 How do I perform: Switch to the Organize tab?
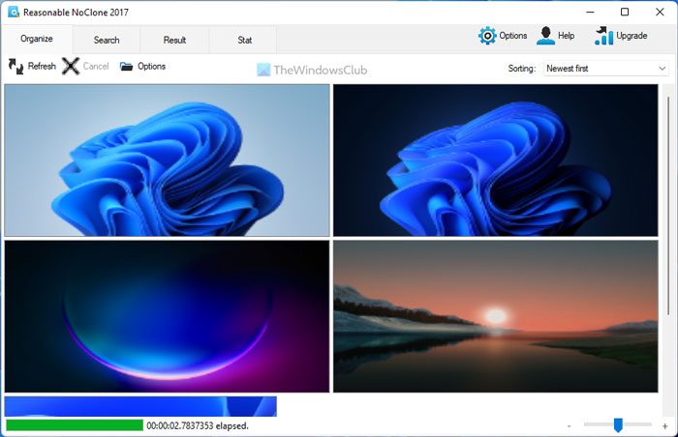[37, 39]
